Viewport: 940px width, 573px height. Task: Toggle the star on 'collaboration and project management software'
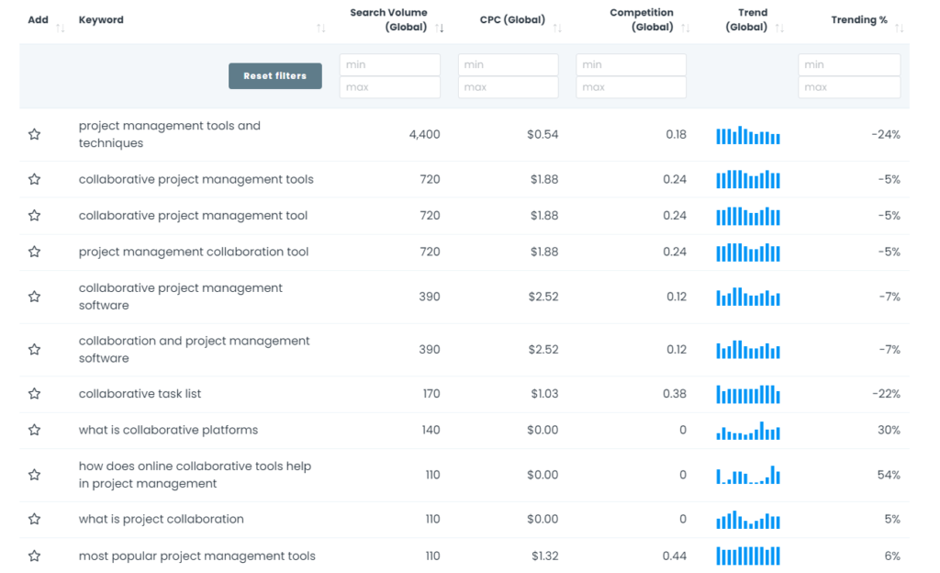[x=34, y=350]
